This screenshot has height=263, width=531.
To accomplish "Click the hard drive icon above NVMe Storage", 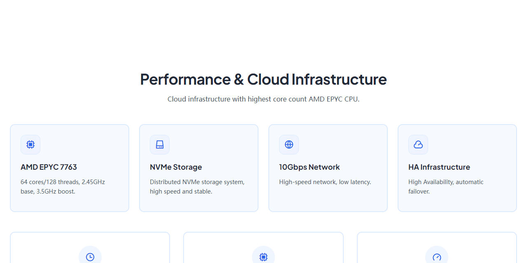I will [160, 145].
